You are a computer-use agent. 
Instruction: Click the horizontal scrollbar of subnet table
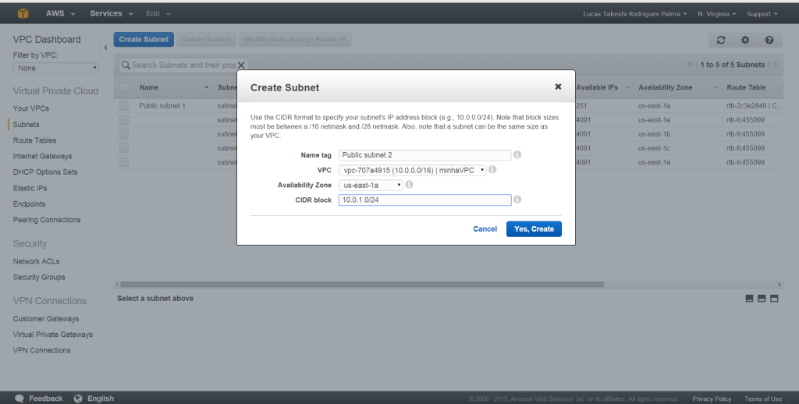(362, 284)
